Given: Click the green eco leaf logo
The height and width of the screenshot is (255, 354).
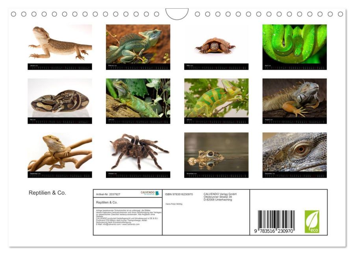Looking at the screenshot, I should coord(312,222).
